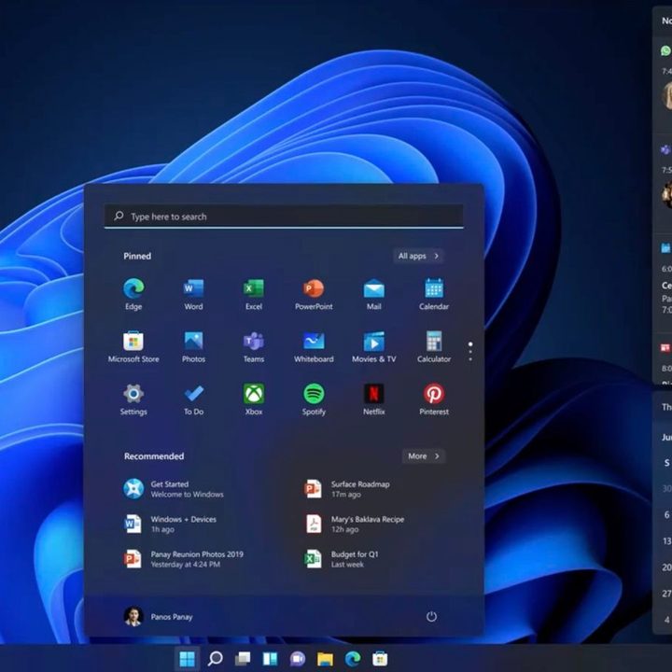Open Teams from pinned apps
The height and width of the screenshot is (672, 672).
point(254,346)
